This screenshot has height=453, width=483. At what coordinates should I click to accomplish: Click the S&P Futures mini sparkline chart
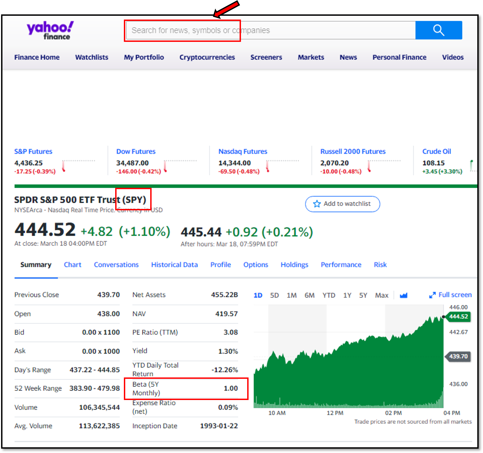point(79,166)
